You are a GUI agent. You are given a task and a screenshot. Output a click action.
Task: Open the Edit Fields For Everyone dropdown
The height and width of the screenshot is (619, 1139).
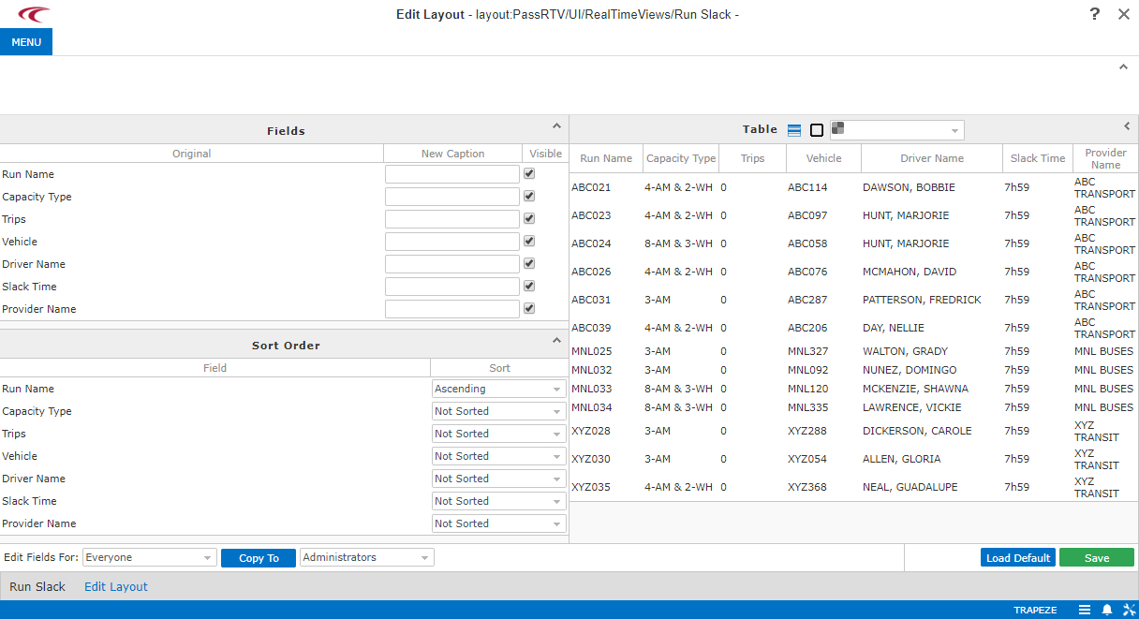(x=149, y=556)
